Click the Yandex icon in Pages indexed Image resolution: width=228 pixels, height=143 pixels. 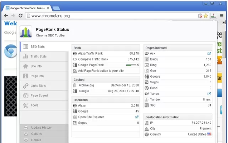pyautogui.click(x=147, y=99)
